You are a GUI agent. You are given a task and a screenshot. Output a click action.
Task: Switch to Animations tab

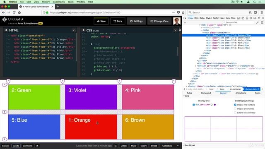coord(241,93)
